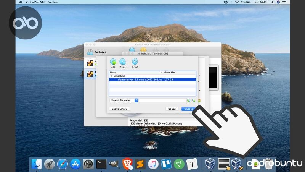The image size is (305, 172).
Task: Click the battery status icon
Action: pos(249,2)
